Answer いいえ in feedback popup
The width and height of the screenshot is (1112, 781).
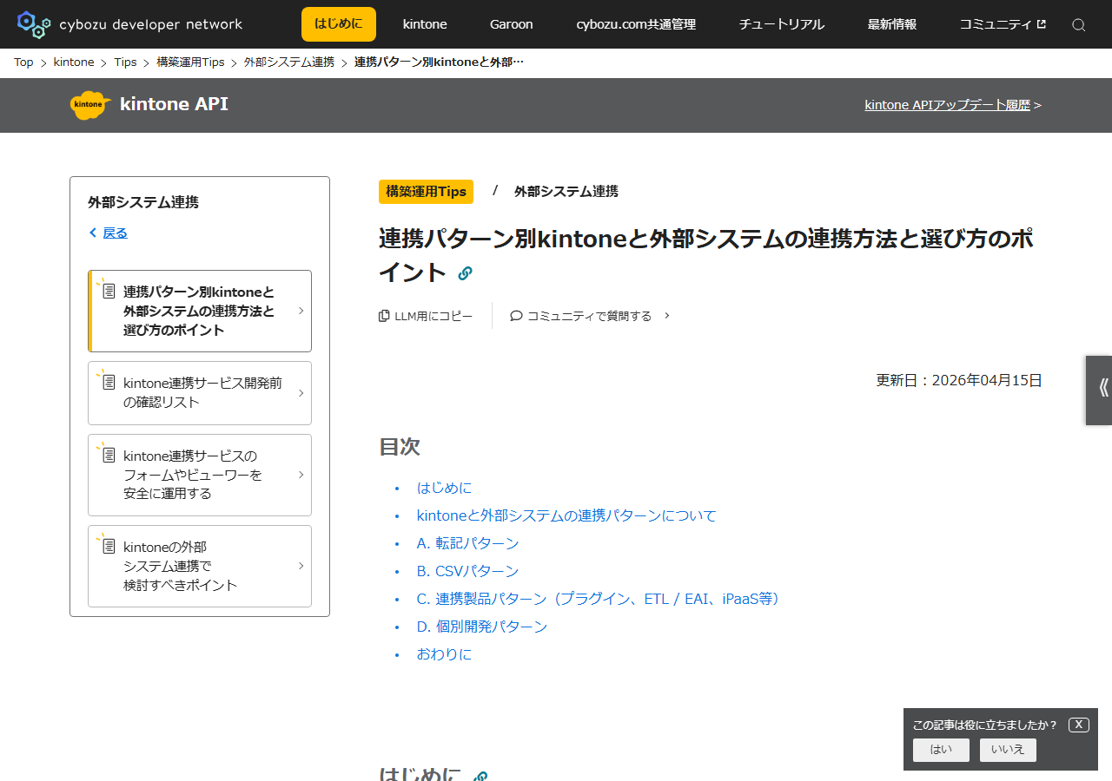(x=1008, y=750)
